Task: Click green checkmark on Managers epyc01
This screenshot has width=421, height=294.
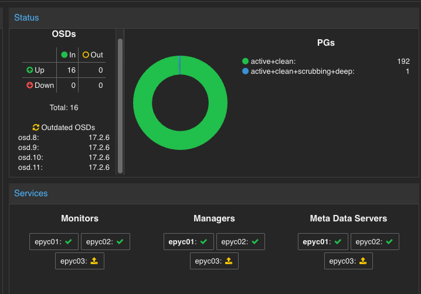Action: click(x=204, y=242)
